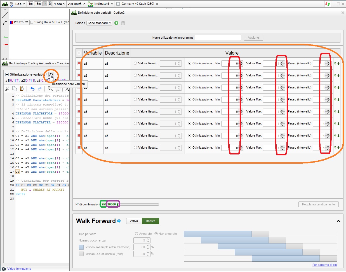Select Valore fissato radio for a3
The height and width of the screenshot is (272, 346).
pos(135,88)
